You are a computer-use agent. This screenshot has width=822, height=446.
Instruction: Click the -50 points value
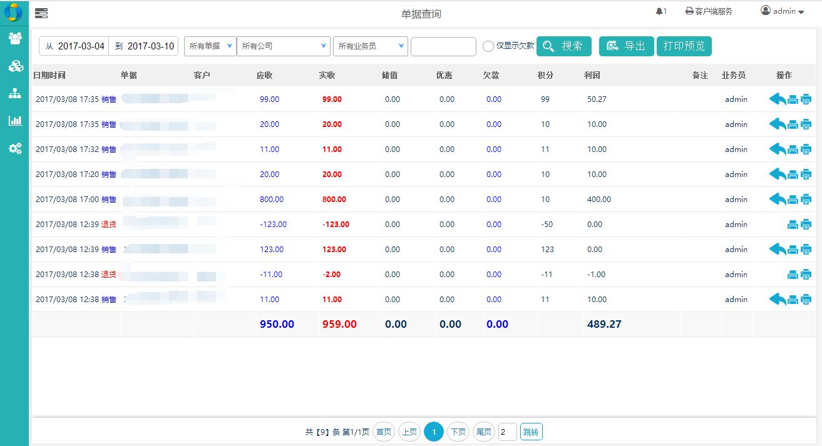coord(547,224)
